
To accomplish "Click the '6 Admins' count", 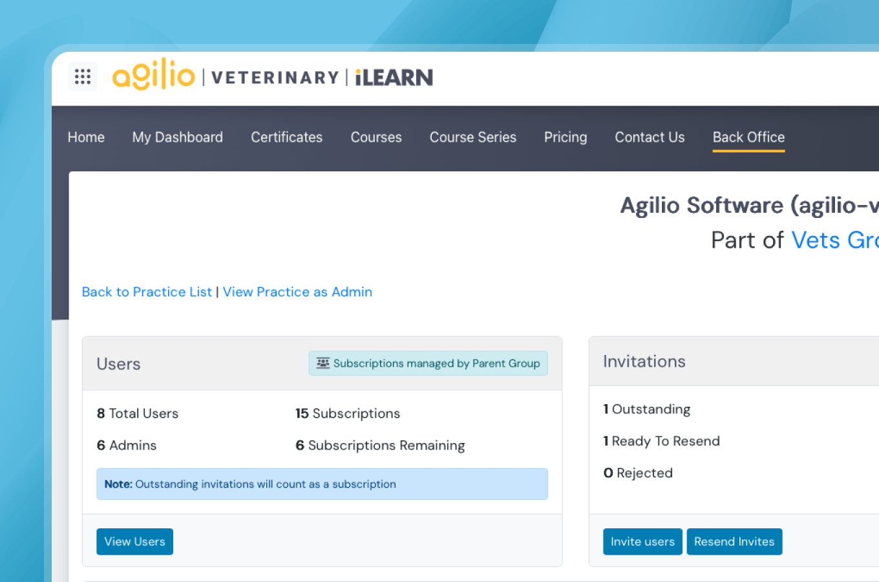I will [127, 445].
